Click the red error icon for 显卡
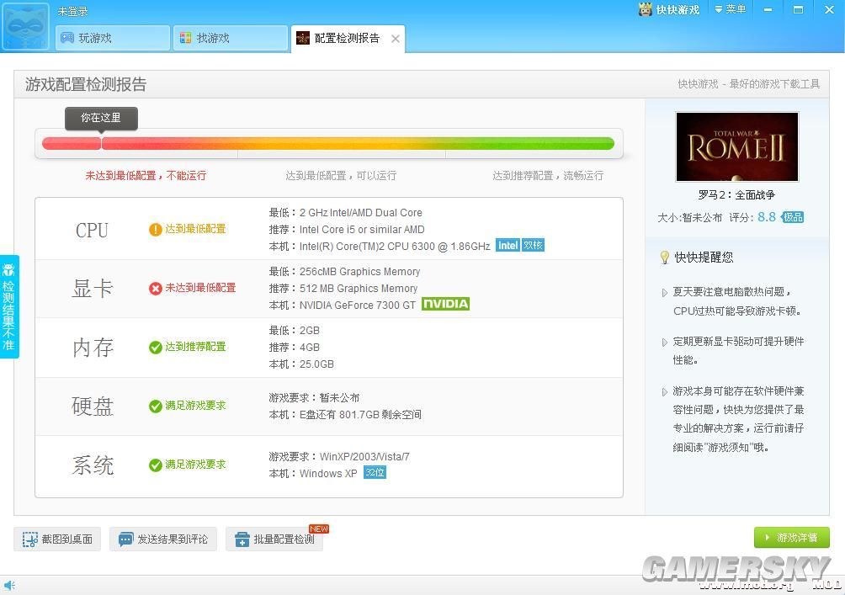This screenshot has width=845, height=595. pos(156,288)
